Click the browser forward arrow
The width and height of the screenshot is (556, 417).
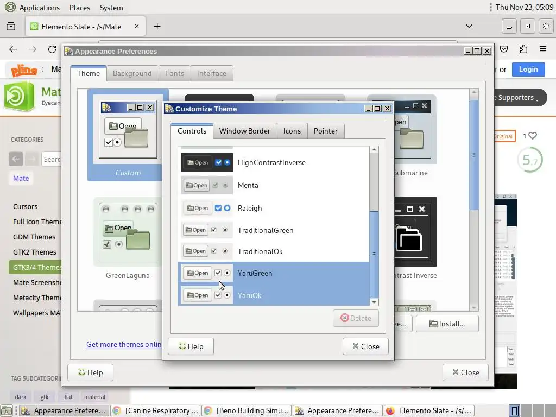33,49
